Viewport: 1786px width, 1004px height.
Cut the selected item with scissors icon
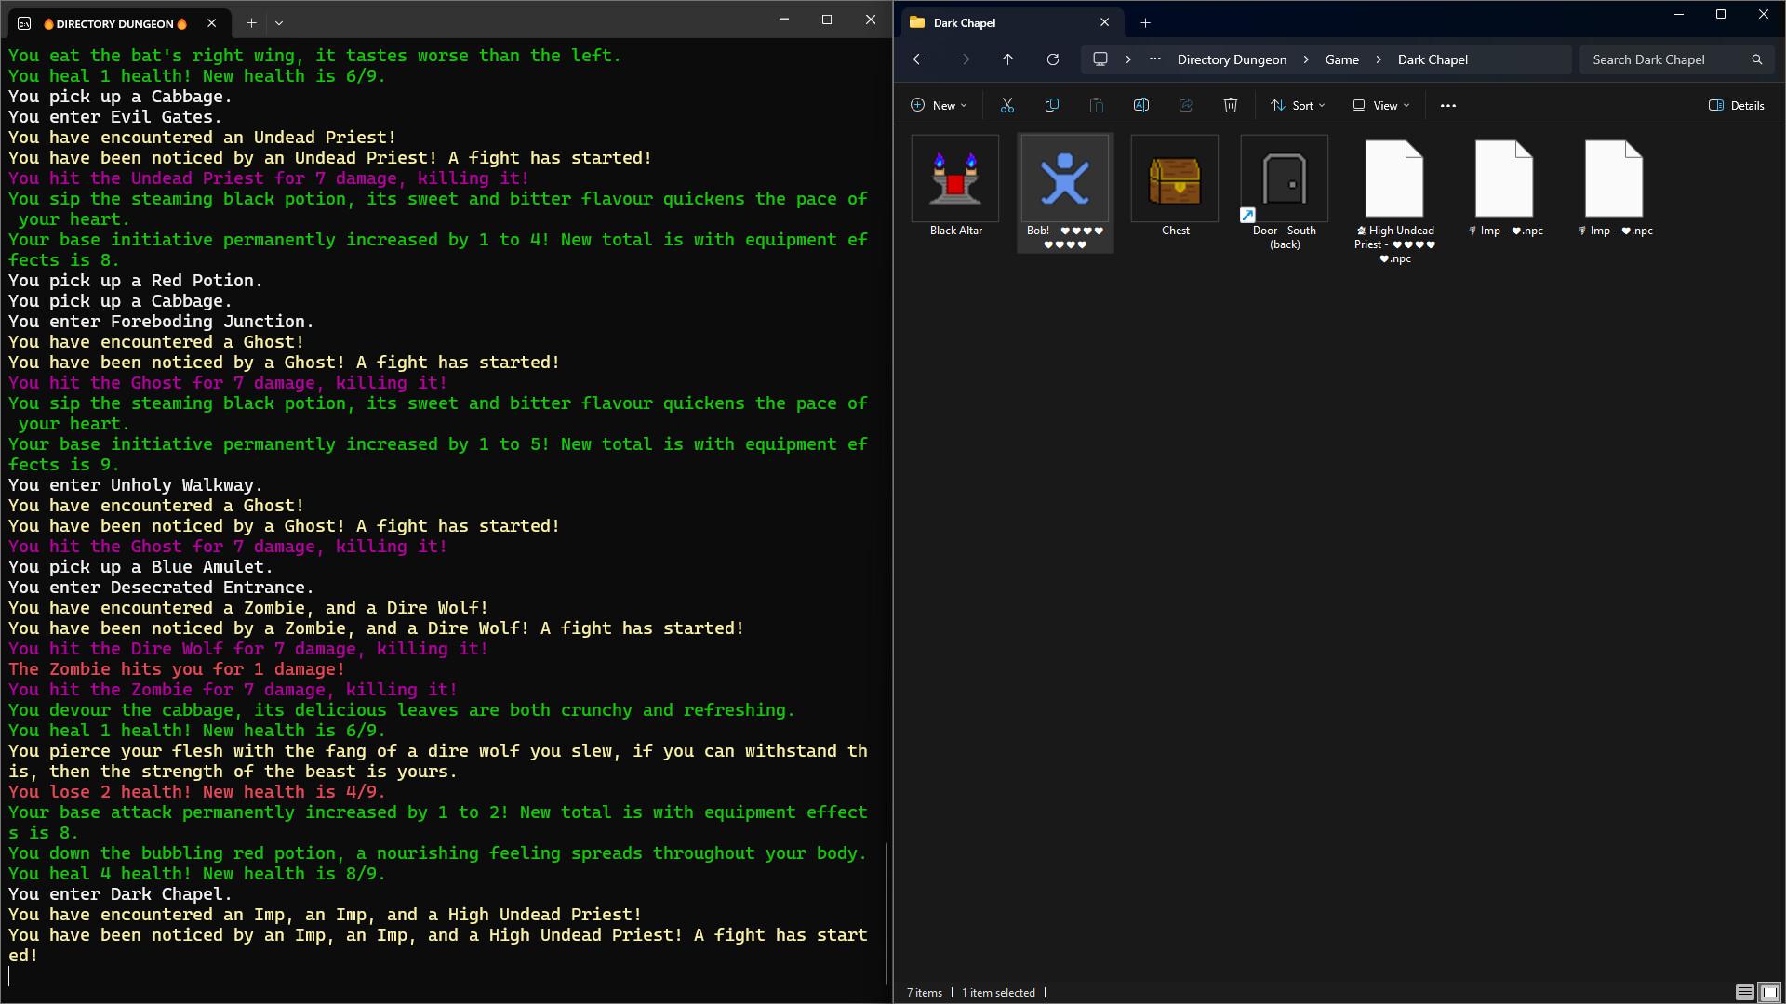[x=1006, y=105]
